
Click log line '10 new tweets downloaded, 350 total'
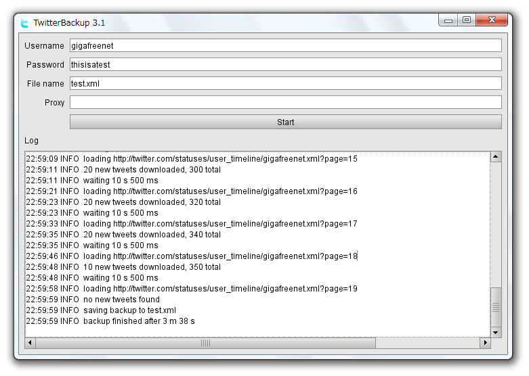point(123,267)
